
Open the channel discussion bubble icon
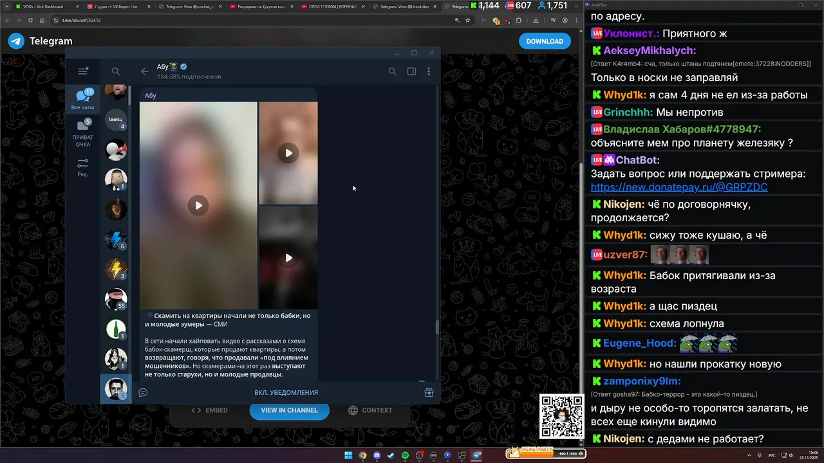(143, 392)
